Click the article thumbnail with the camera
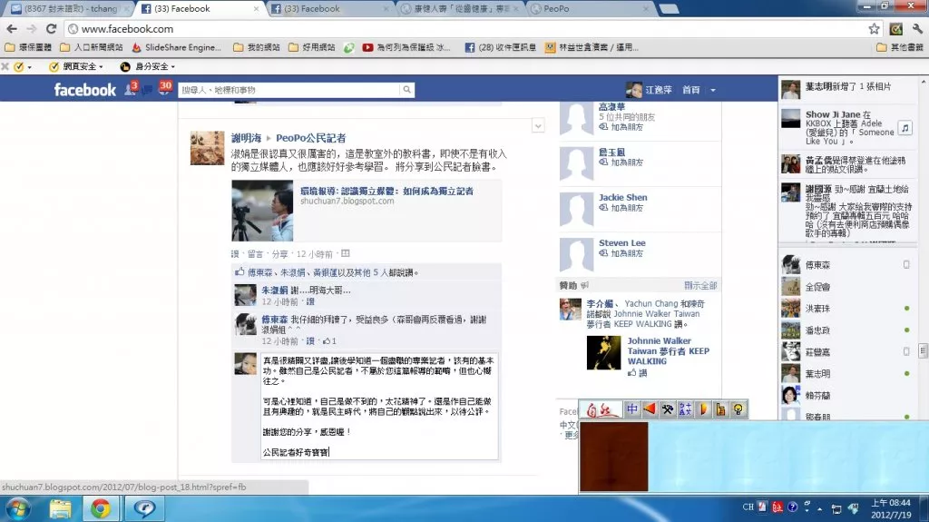The width and height of the screenshot is (929, 522). [262, 210]
